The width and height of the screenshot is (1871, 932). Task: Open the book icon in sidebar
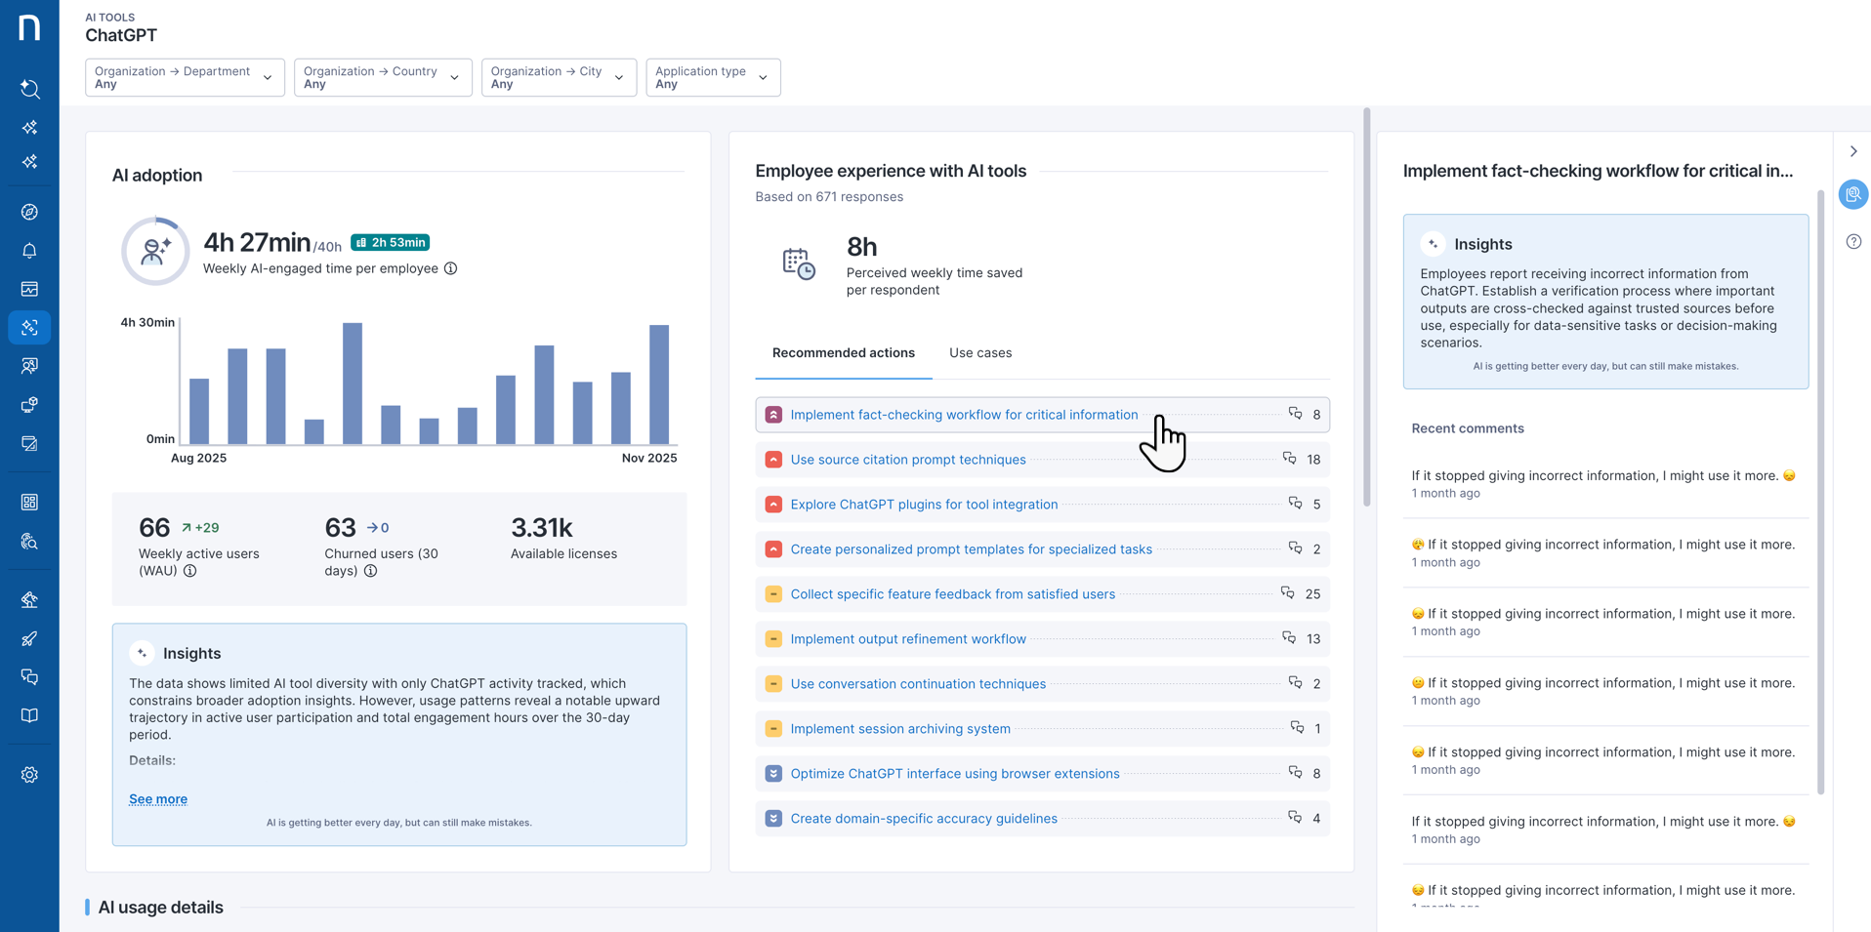(x=29, y=716)
